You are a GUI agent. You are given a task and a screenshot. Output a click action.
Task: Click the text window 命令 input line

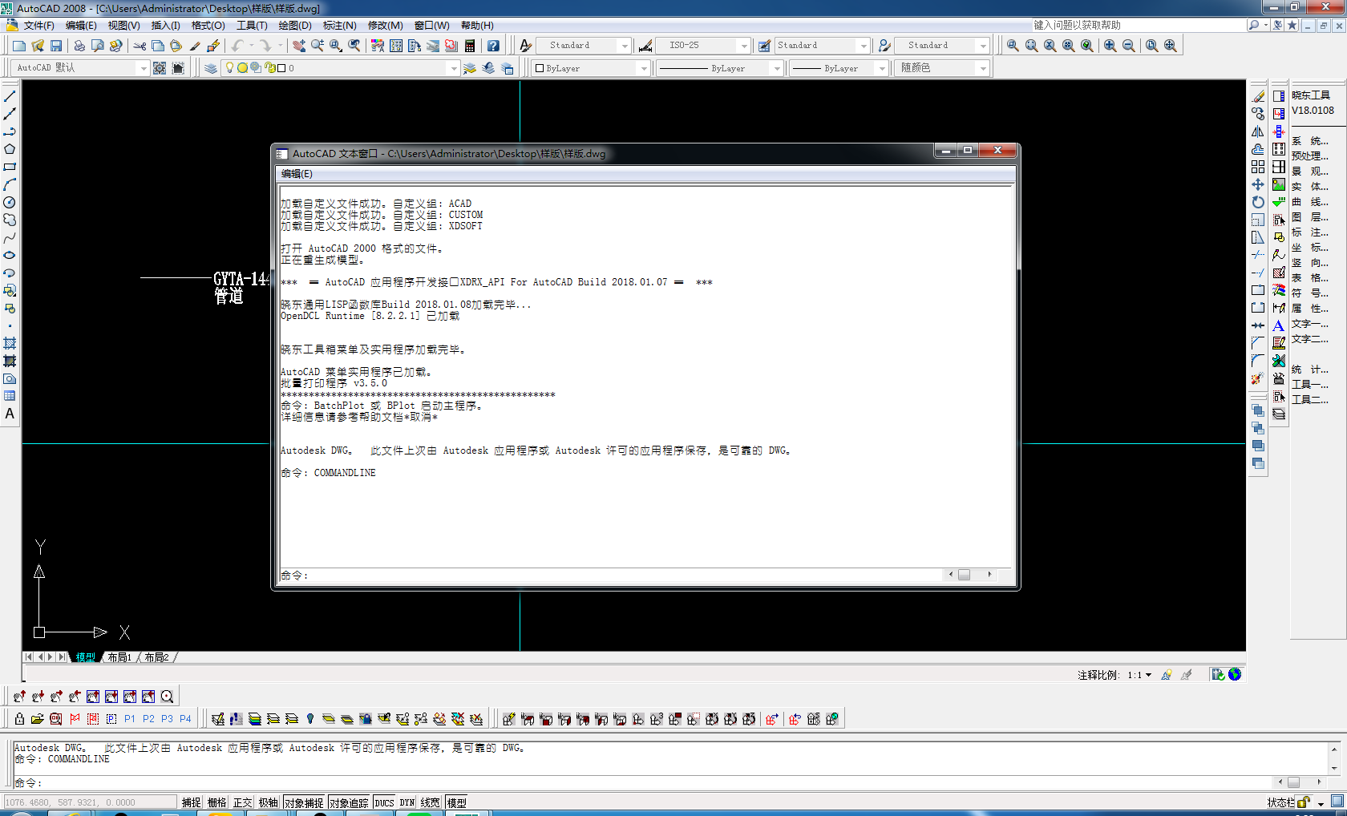tap(613, 575)
